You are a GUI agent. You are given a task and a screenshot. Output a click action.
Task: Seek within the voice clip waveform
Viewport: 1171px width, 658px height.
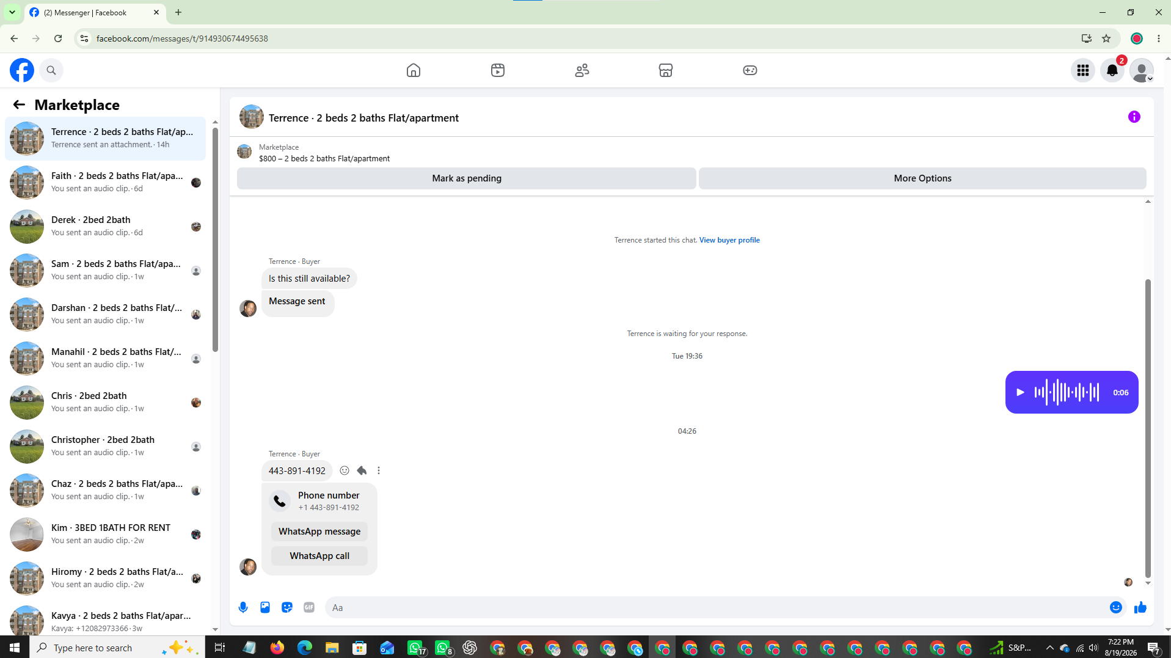[x=1067, y=392]
